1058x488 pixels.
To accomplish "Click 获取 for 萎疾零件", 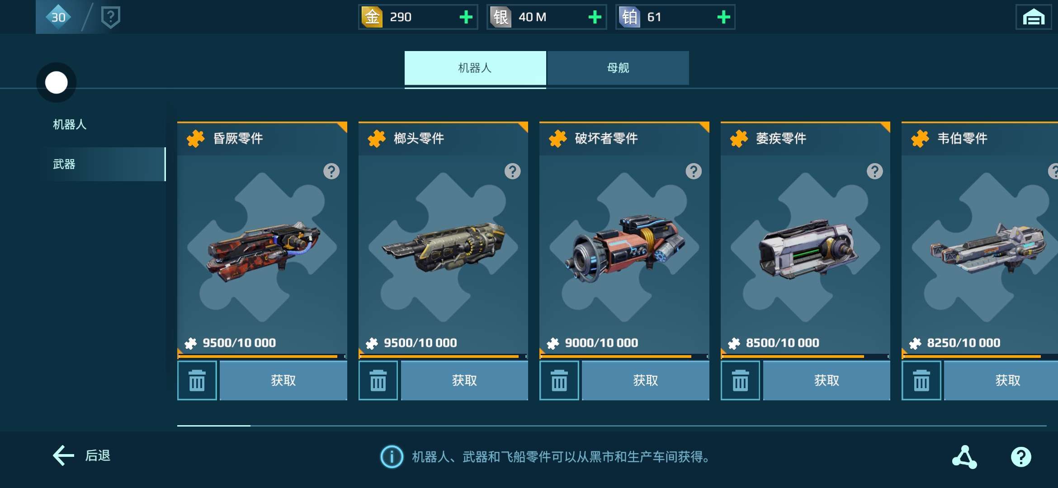I will pos(827,380).
